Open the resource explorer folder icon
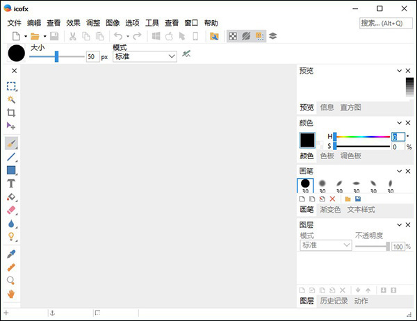The width and height of the screenshot is (417, 321). coord(214,36)
